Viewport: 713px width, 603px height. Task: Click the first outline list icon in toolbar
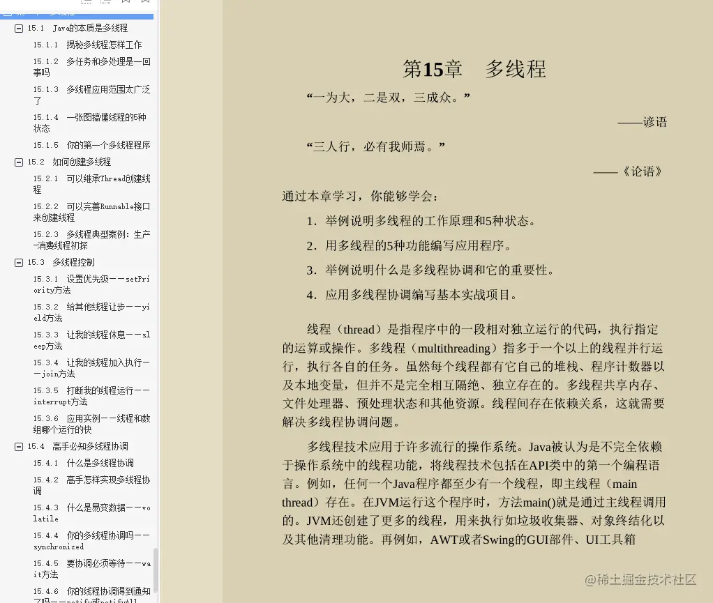click(x=86, y=2)
